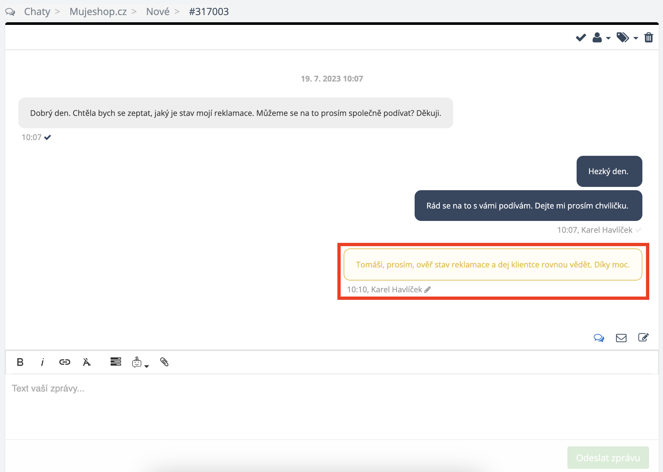Open canned responses list icon

(x=116, y=362)
